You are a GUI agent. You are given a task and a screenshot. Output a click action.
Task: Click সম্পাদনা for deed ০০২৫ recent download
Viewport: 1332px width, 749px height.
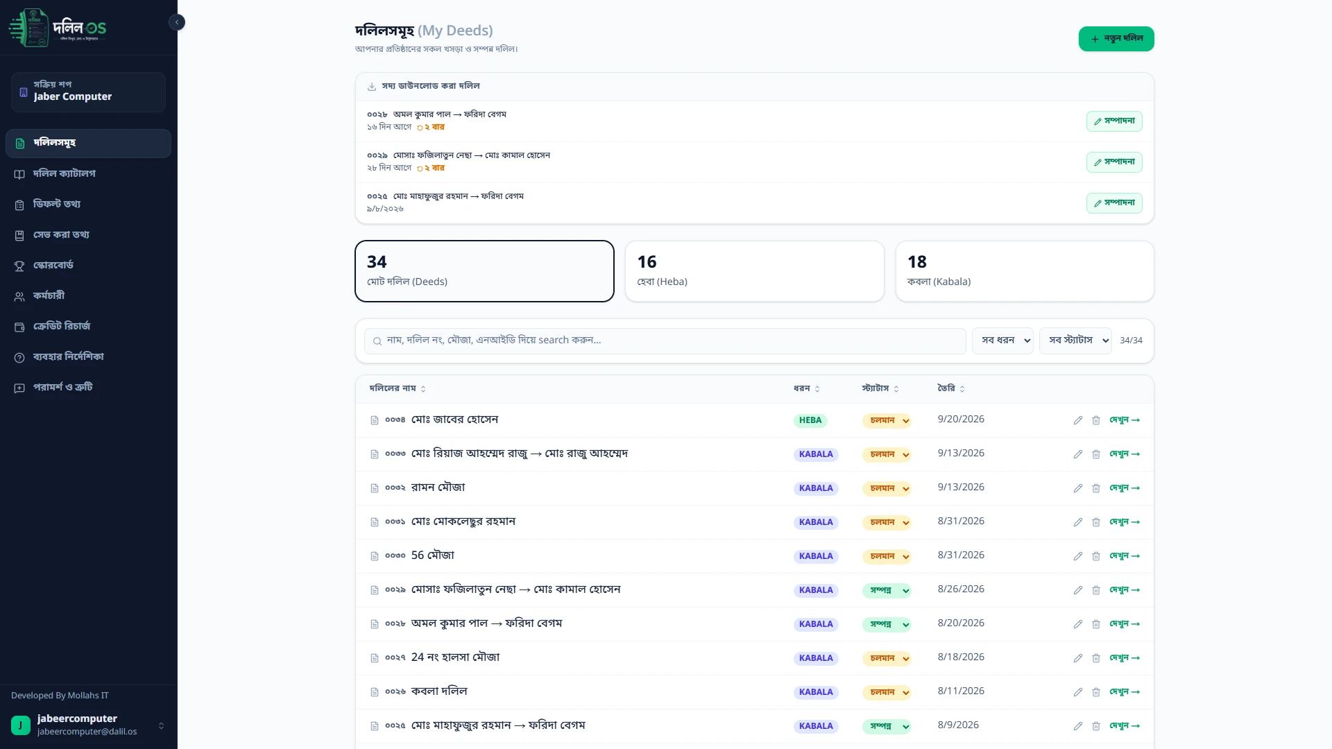click(x=1114, y=203)
